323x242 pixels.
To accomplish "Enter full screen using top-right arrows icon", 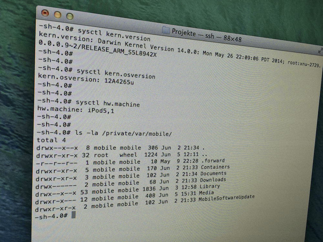I will [320, 51].
